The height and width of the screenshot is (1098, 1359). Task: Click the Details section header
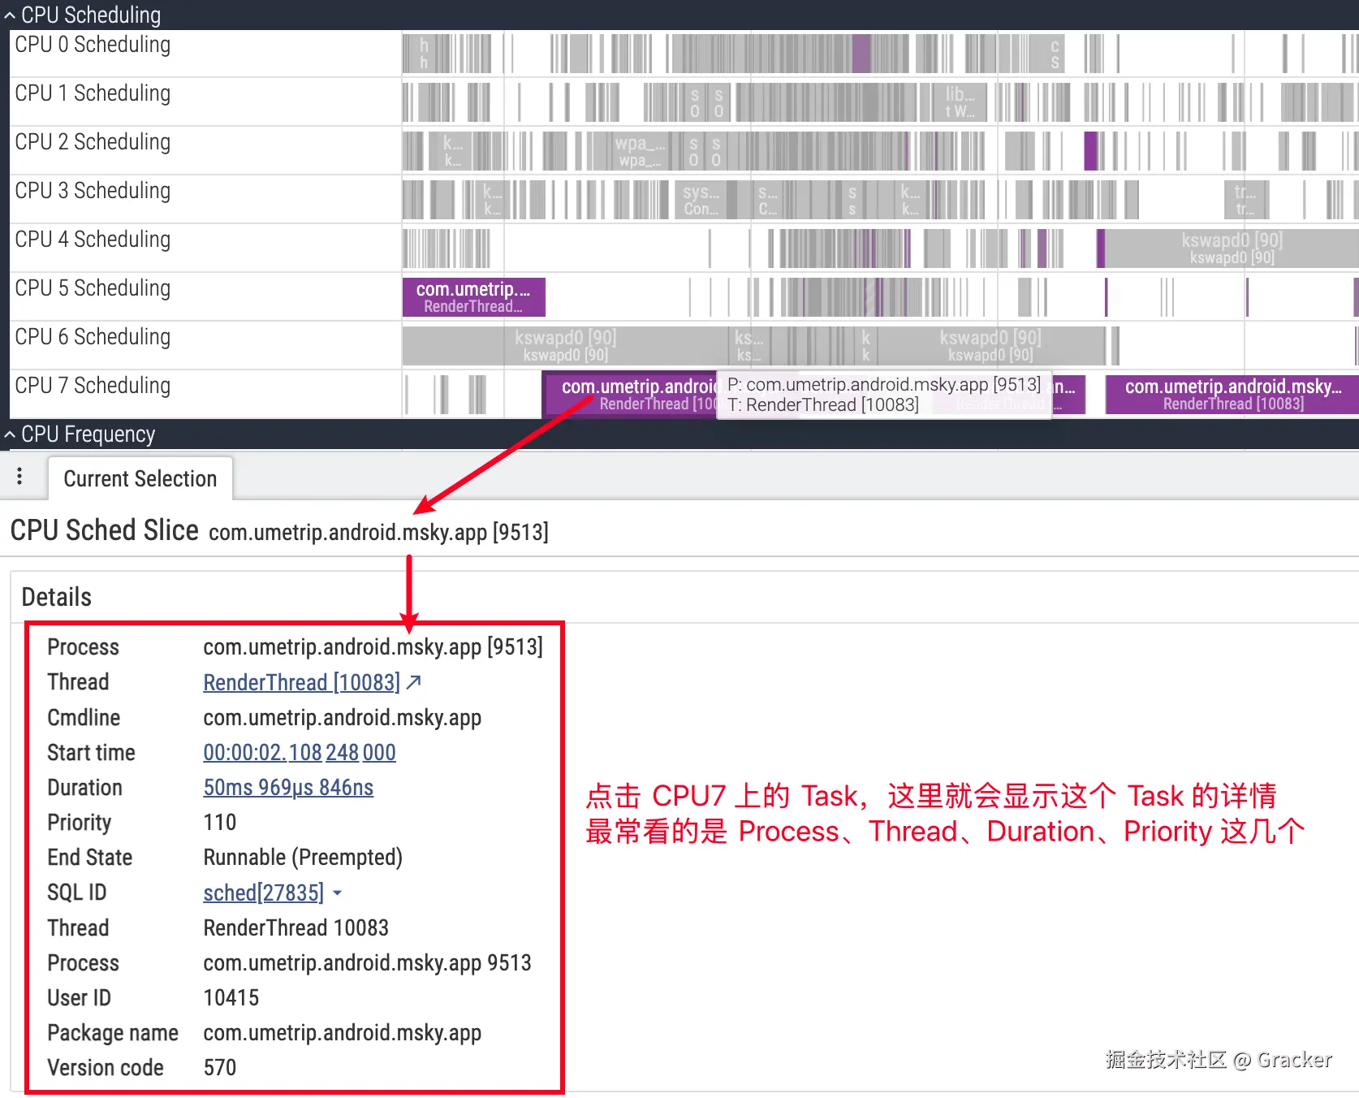tap(57, 598)
